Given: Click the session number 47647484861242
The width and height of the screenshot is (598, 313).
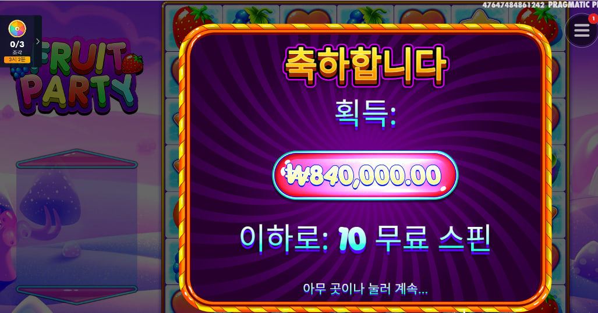Looking at the screenshot, I should (514, 5).
